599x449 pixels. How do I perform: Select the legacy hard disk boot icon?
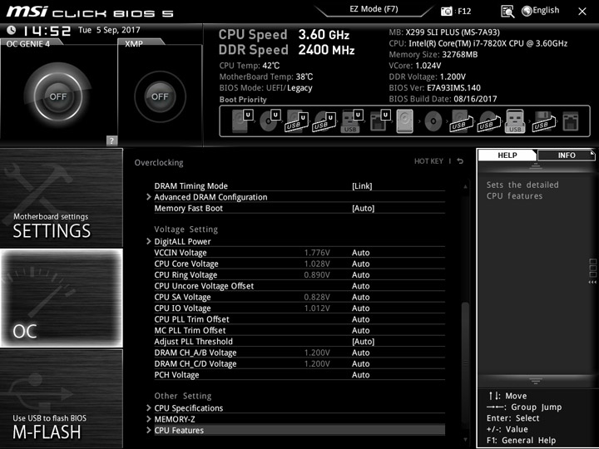pos(404,121)
